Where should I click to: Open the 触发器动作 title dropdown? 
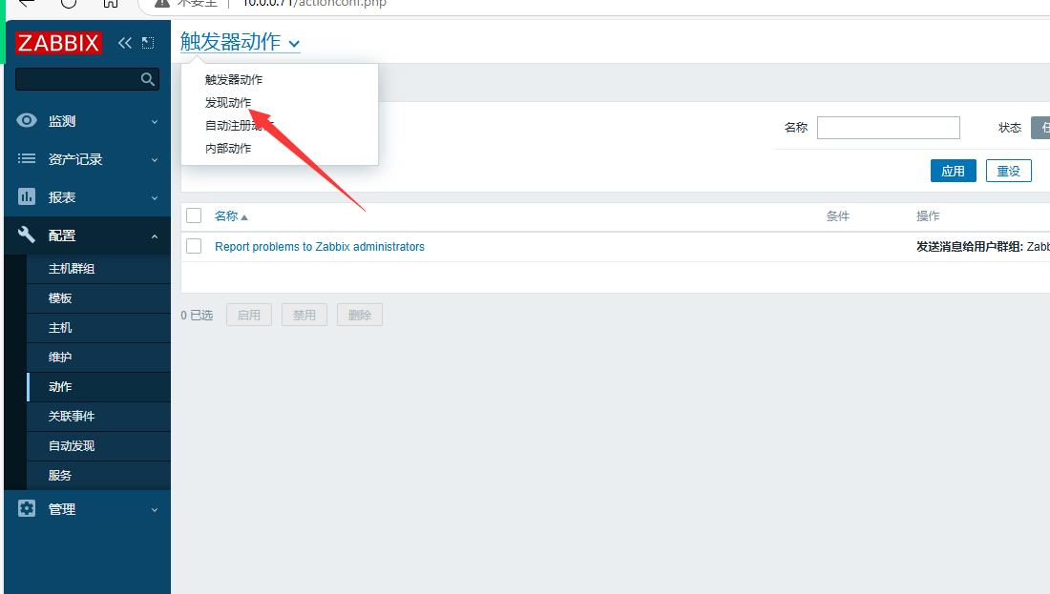tap(240, 42)
